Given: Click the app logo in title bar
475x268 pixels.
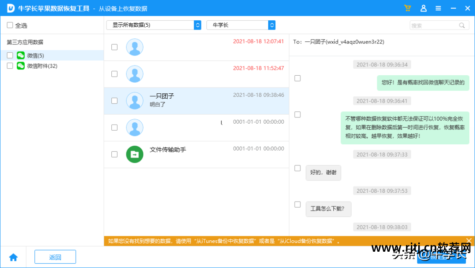Looking at the screenshot, I should (x=10, y=8).
